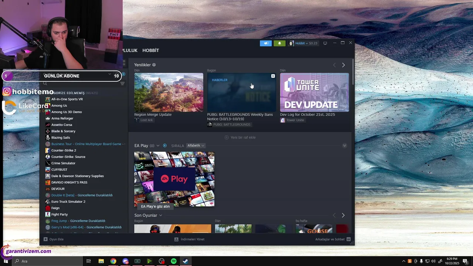Open the Region Merge Update news thumbnail
473x266 pixels.
coord(169,92)
